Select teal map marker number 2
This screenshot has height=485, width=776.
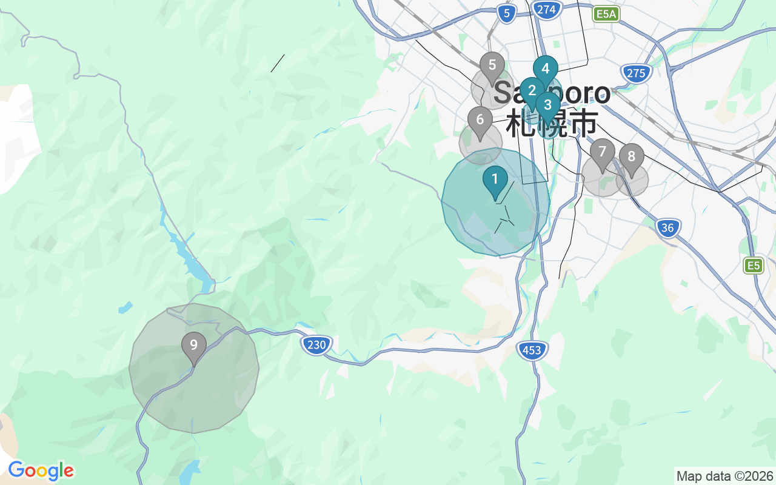[532, 95]
